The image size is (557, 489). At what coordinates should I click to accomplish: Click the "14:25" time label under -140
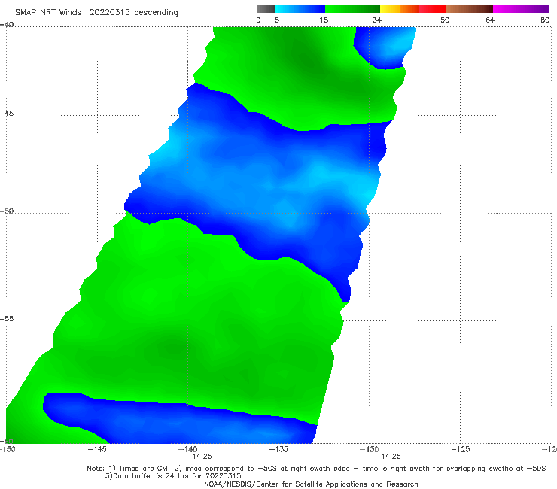pos(202,457)
